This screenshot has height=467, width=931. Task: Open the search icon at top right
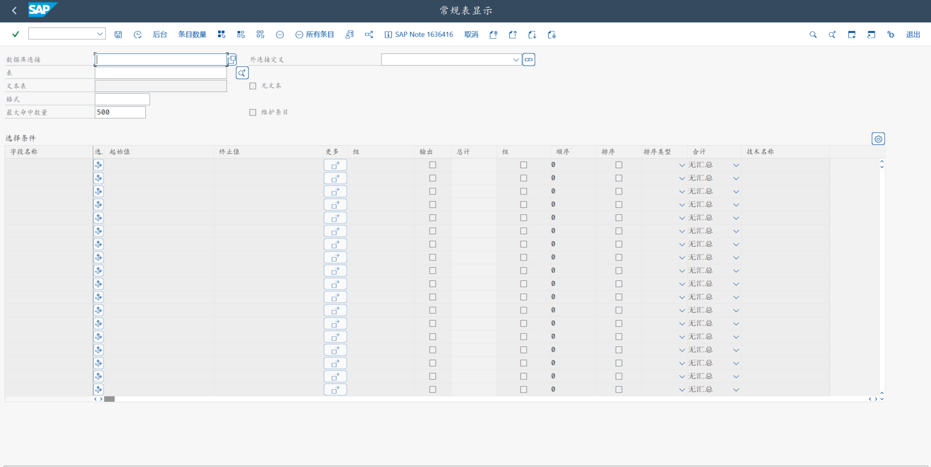click(x=813, y=35)
